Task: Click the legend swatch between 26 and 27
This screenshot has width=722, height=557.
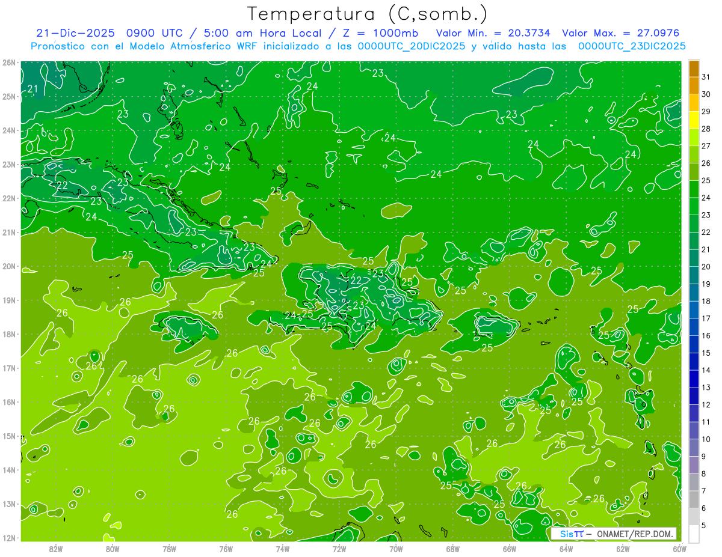Action: pyautogui.click(x=694, y=155)
